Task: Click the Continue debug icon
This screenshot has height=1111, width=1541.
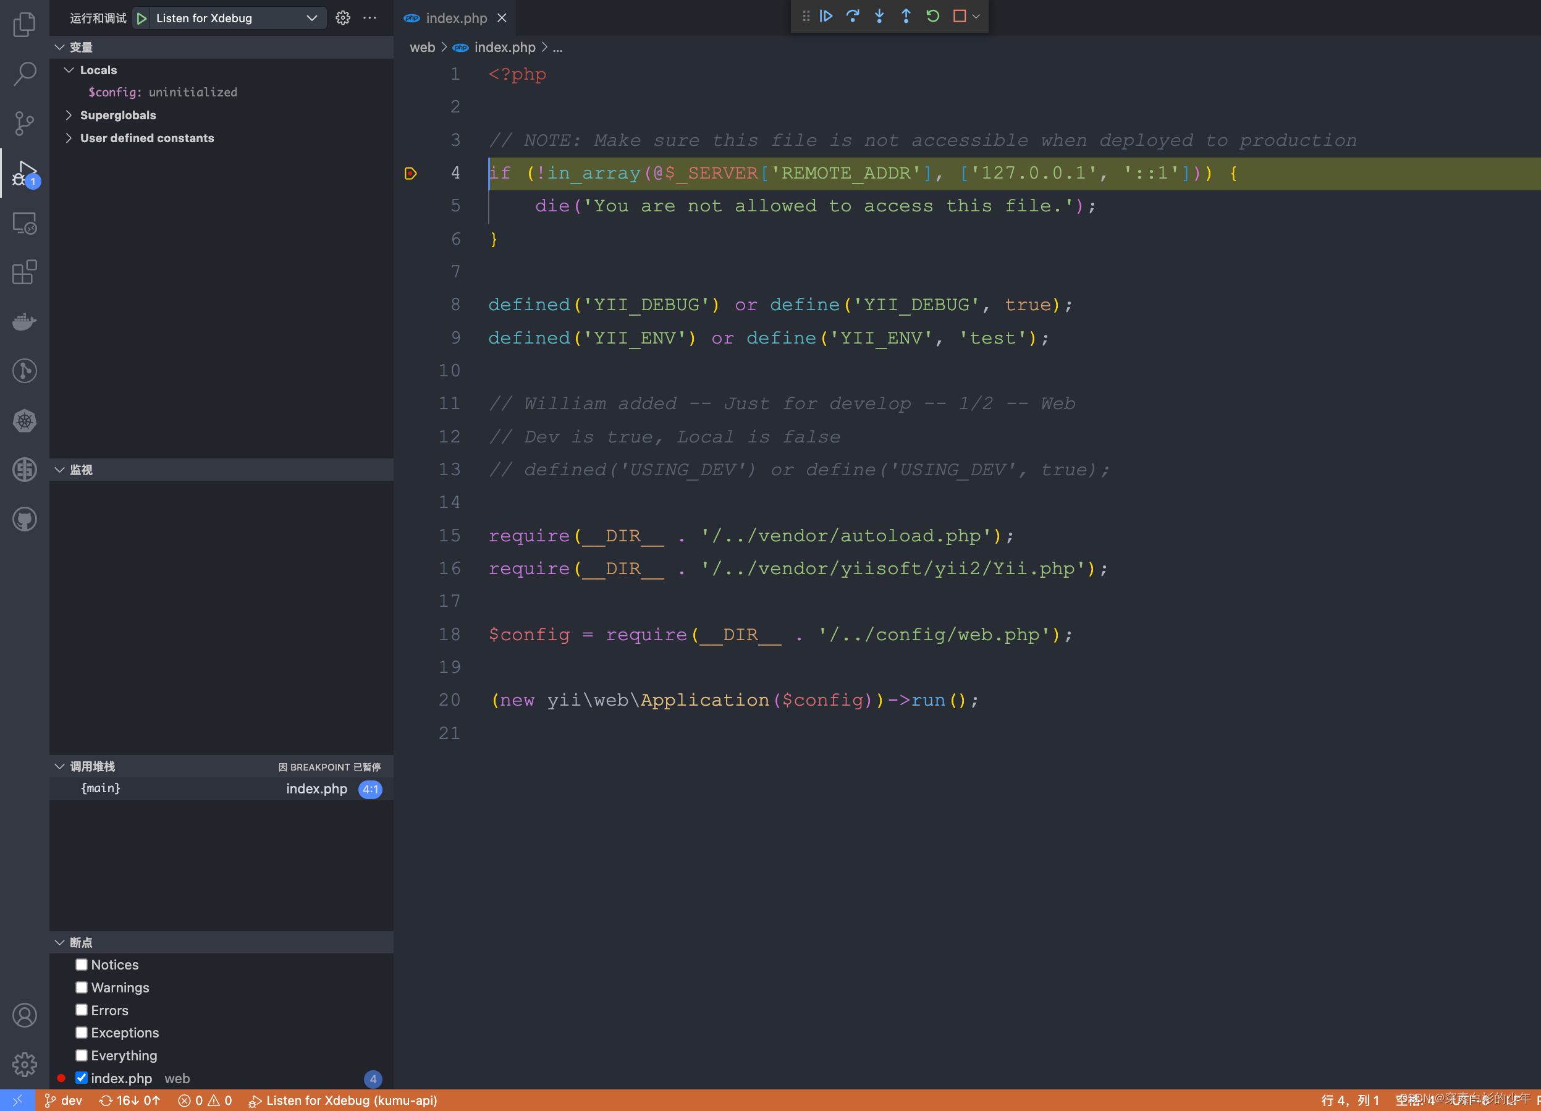Action: (x=825, y=16)
